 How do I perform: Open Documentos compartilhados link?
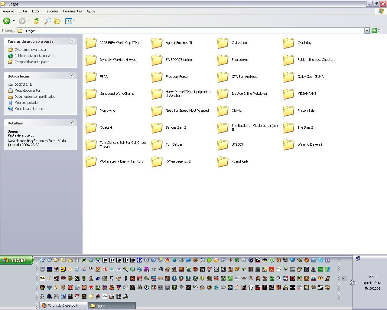click(35, 97)
